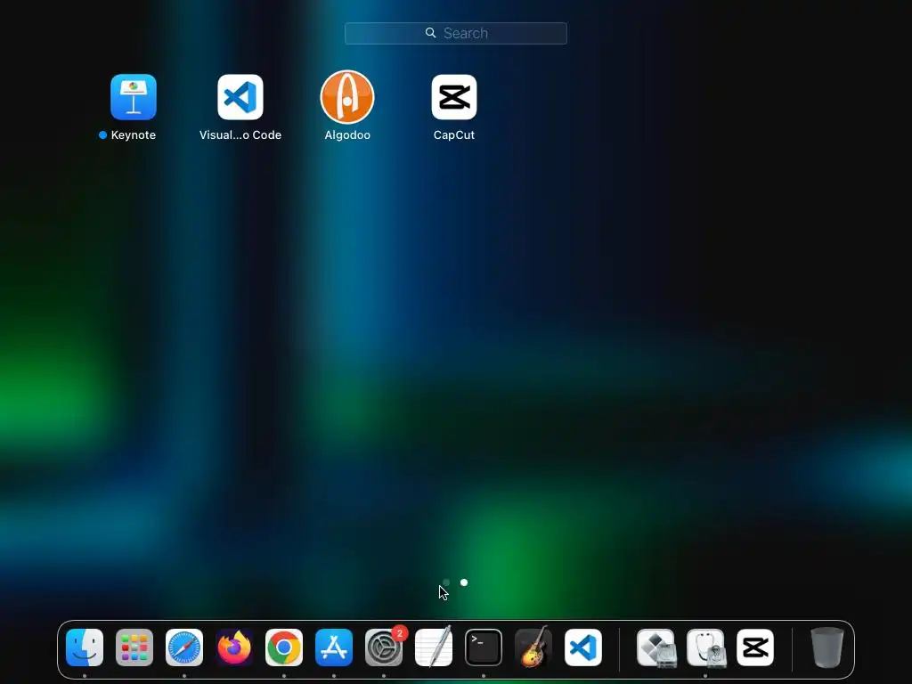
Task: Launch Visual Studio Code from Launchpad grid
Action: pyautogui.click(x=240, y=97)
